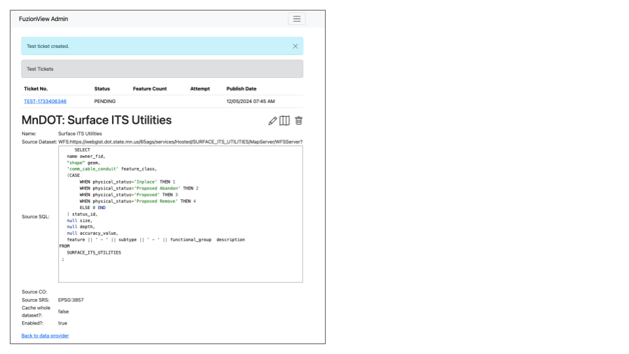Viewport: 629px width, 354px height.
Task: Click the PENDING status cell
Action: pyautogui.click(x=105, y=101)
